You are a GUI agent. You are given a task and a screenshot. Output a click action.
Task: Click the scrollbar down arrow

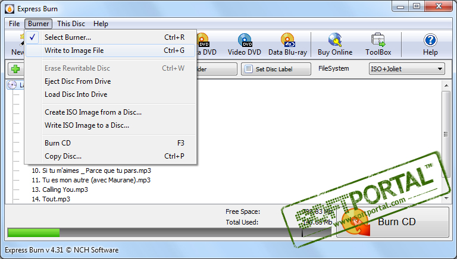click(446, 198)
